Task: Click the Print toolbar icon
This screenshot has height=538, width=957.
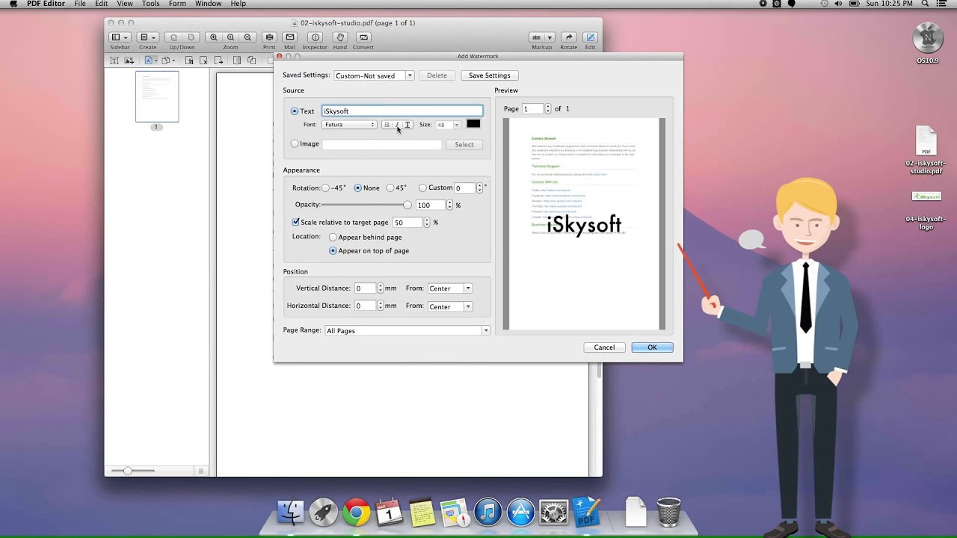Action: 269,37
